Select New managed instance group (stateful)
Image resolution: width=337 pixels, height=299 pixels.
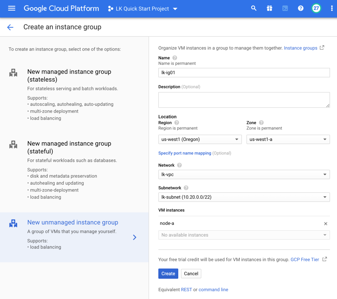(69, 147)
